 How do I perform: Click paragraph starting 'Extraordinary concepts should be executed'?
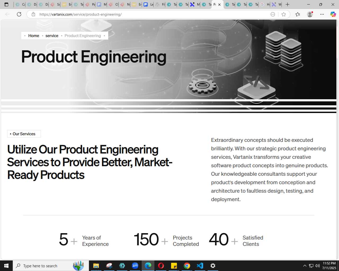[x=270, y=170]
